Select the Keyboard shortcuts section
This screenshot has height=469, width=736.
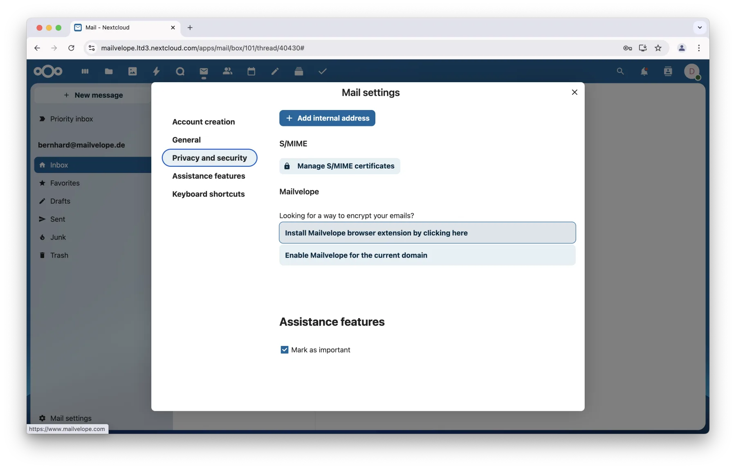208,194
